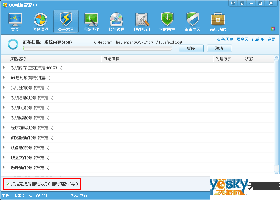Screen dimensions: 280x200
Task: Open the 首页 home section
Action: click(15, 22)
